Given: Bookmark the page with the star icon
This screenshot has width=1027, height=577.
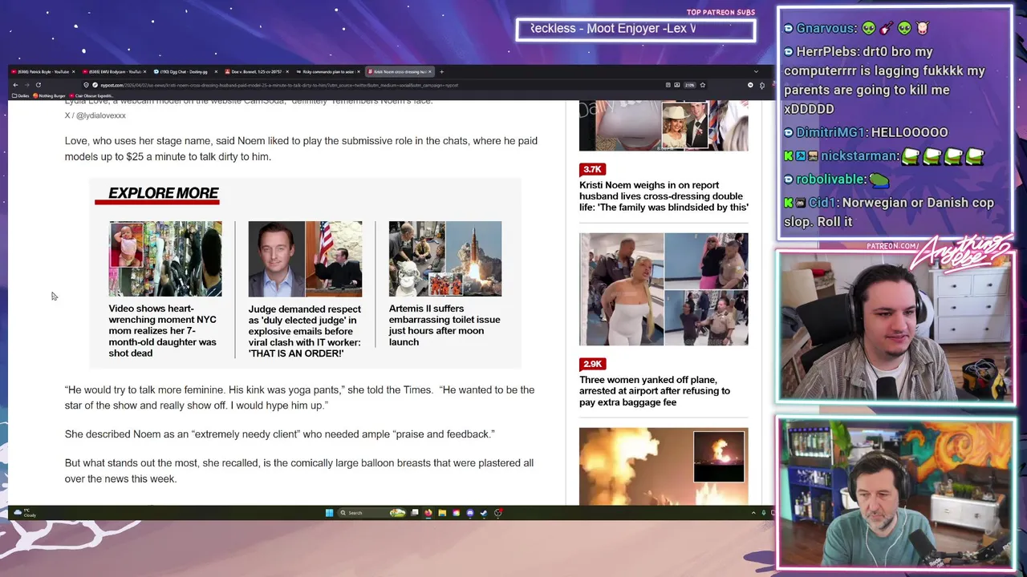Looking at the screenshot, I should coord(703,85).
